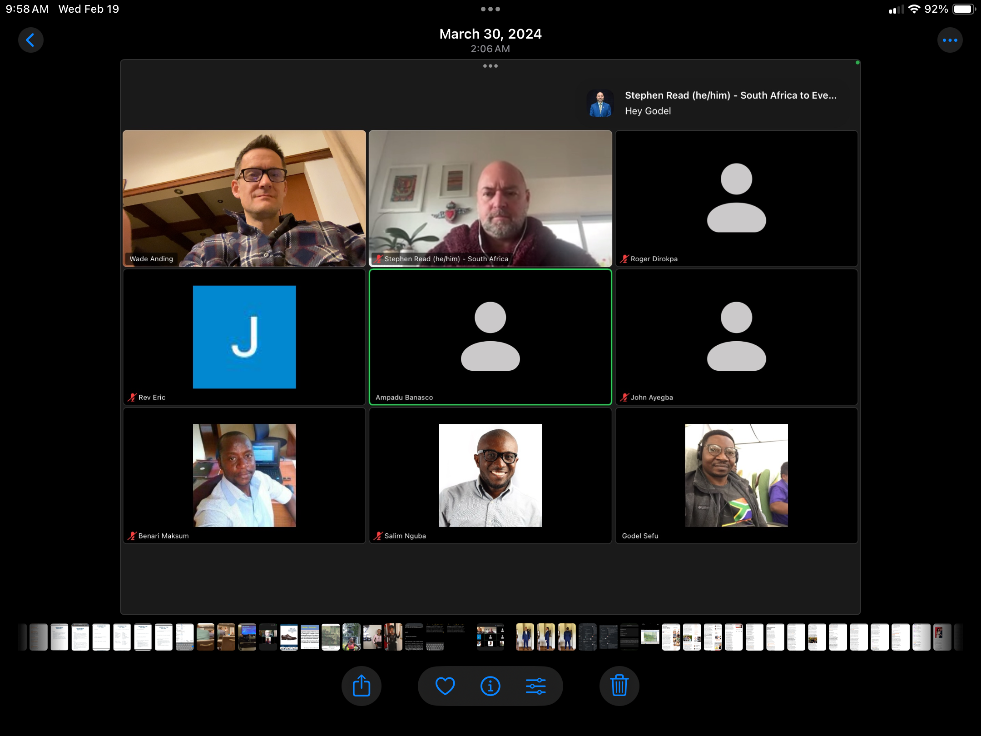Tap the three dots at top center
The width and height of the screenshot is (981, 736).
[x=490, y=9]
